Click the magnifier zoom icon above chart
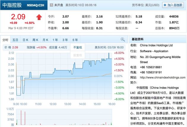Viewport: 187px width, 127px height. click(123, 40)
